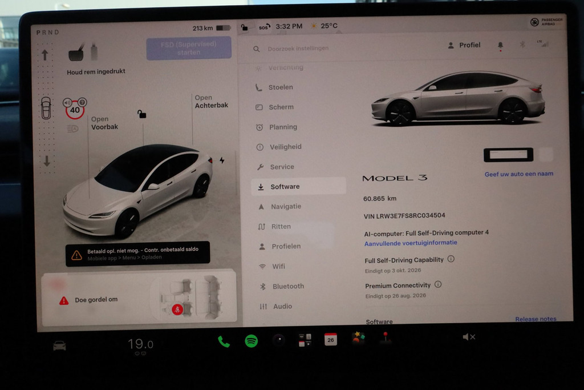This screenshot has width=584, height=390.
Task: Tap the drive up arrow on gear strip
Action: click(x=45, y=55)
